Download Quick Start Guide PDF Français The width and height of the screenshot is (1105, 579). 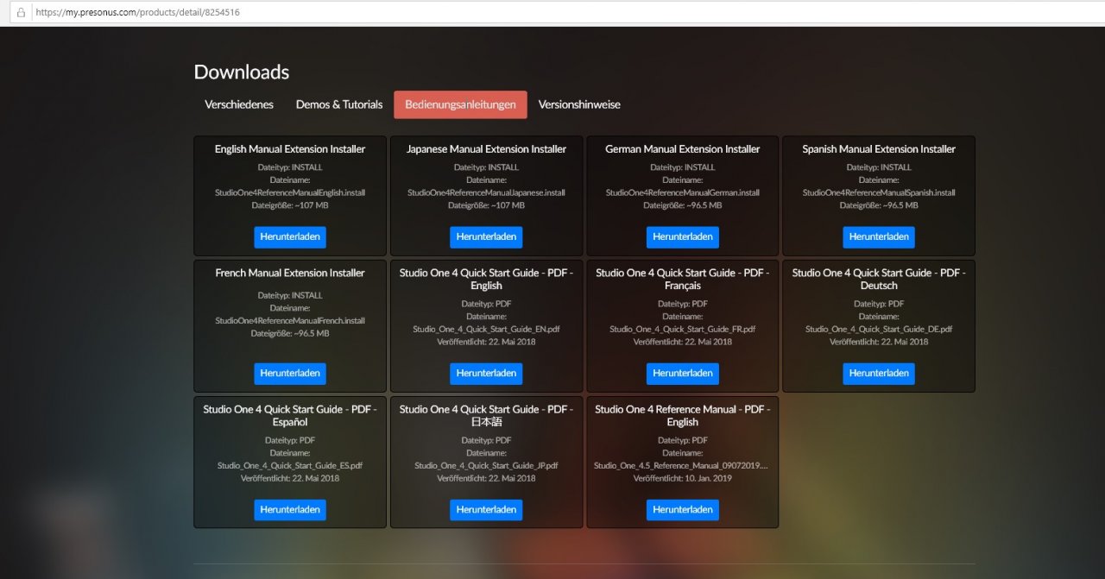click(x=683, y=373)
